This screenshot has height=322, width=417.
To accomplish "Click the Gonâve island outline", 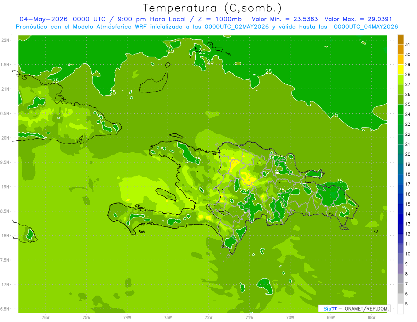I will (x=166, y=194).
